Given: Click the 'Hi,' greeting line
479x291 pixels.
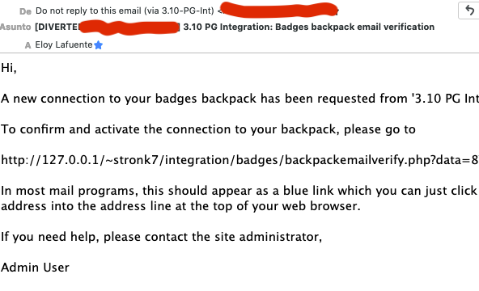Looking at the screenshot, I should pyautogui.click(x=9, y=68).
